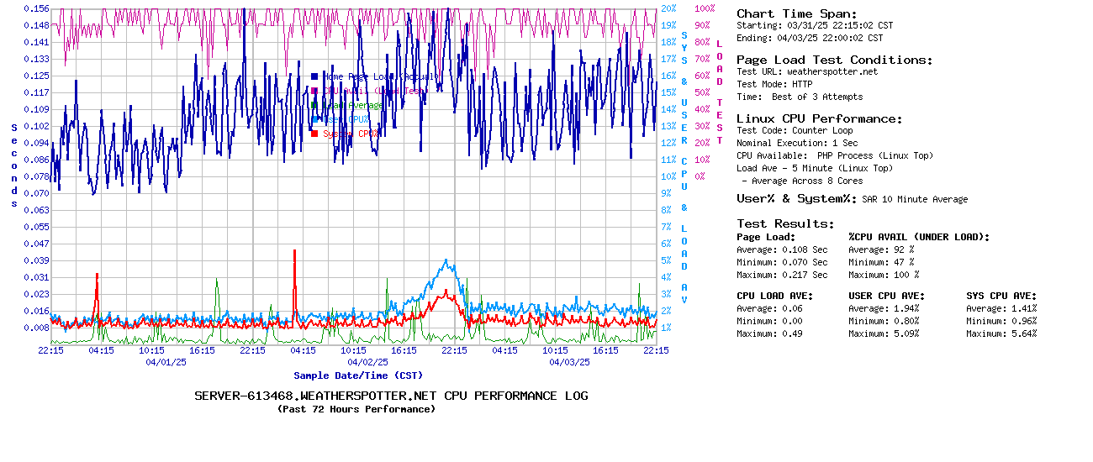Click the 04/01/25 date on the time axis

tap(166, 363)
